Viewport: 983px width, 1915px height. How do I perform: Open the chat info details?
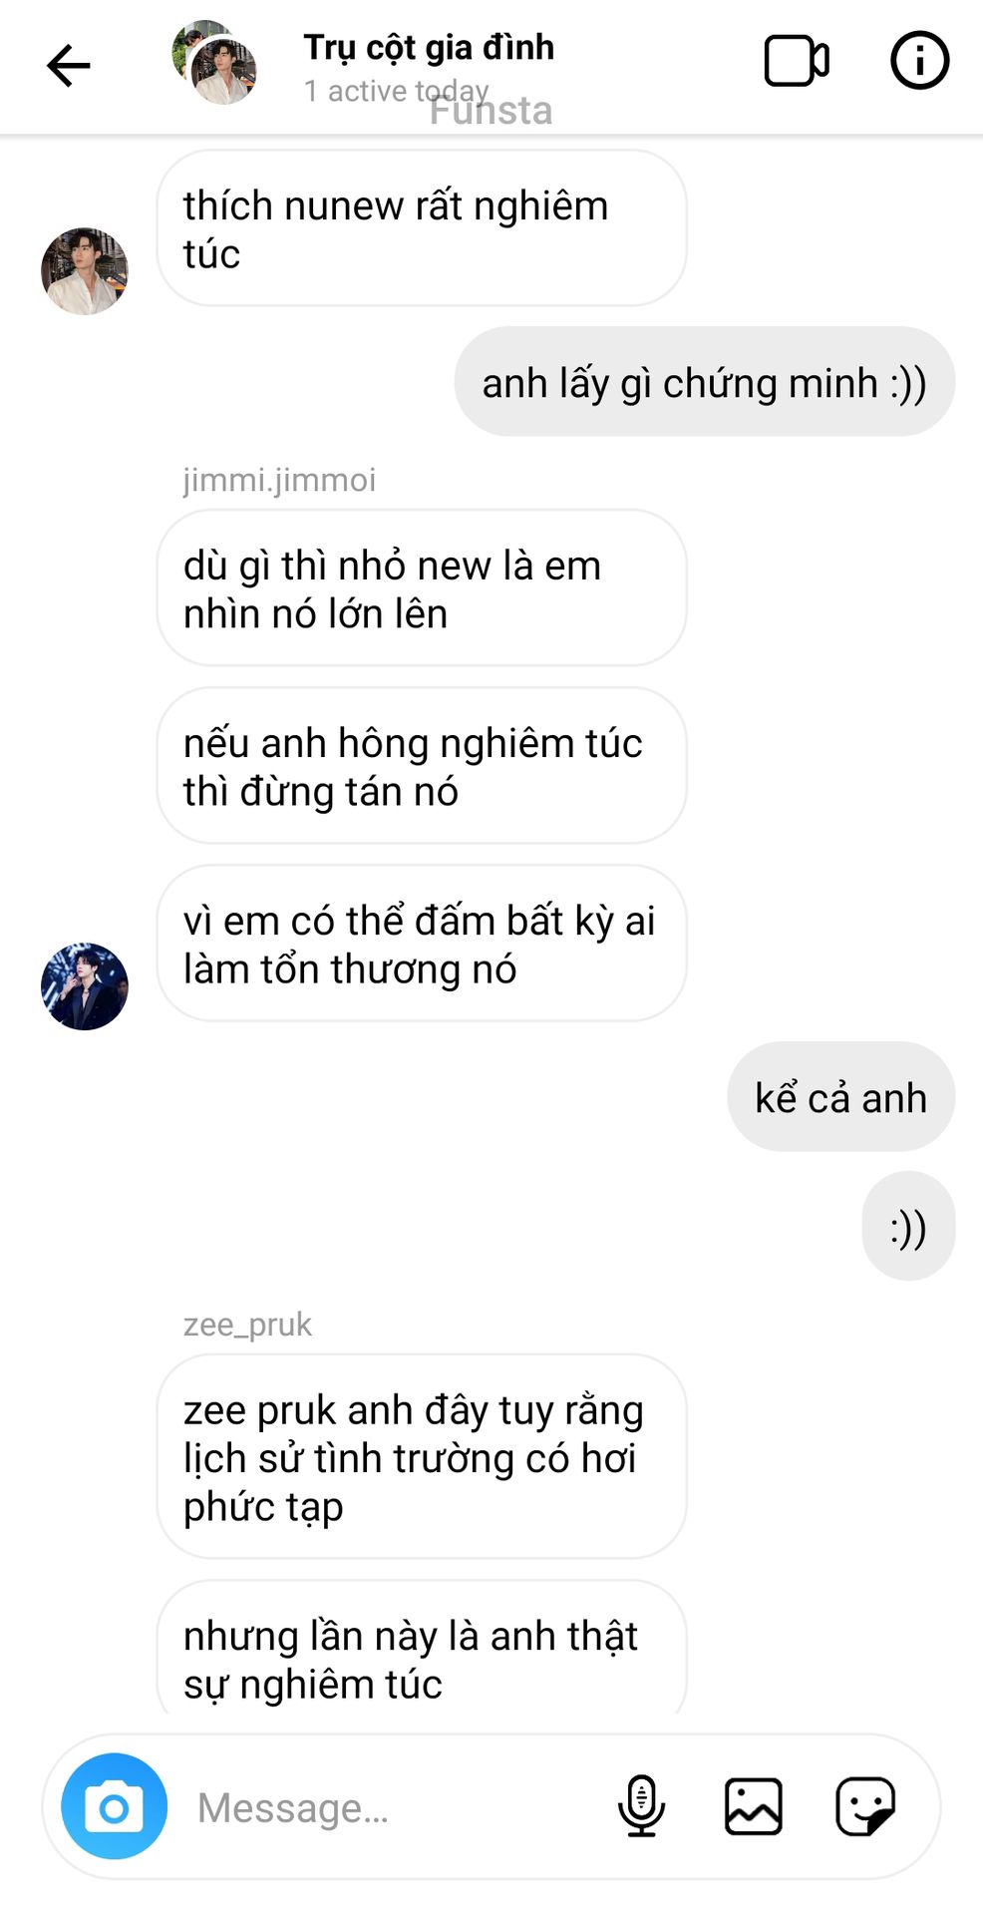click(918, 62)
